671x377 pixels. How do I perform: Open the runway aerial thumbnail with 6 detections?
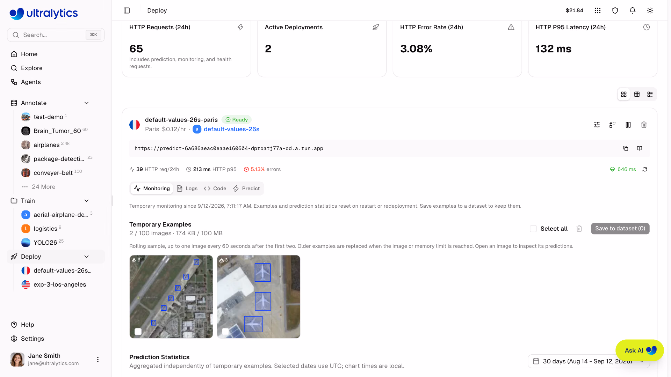pyautogui.click(x=171, y=297)
